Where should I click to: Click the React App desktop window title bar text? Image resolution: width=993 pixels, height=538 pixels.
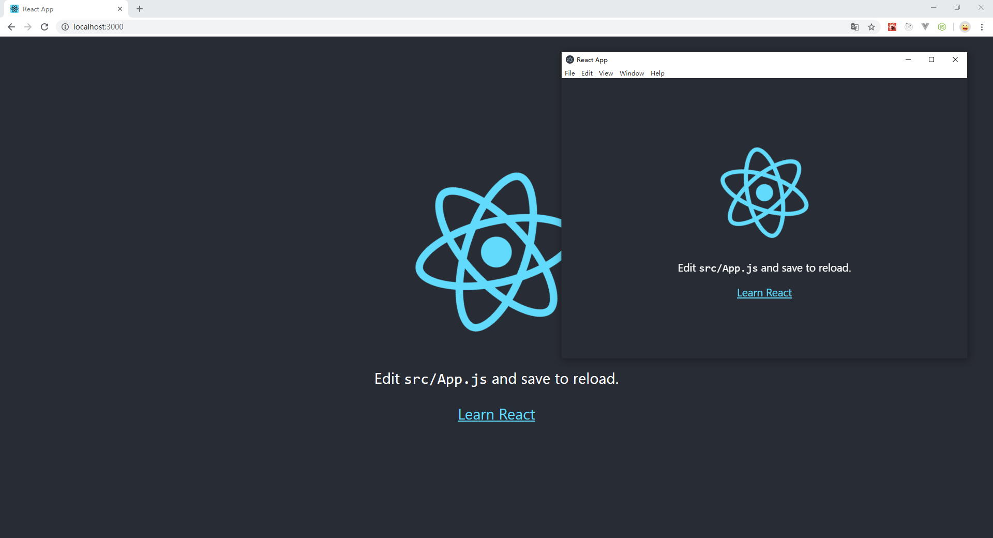(592, 60)
